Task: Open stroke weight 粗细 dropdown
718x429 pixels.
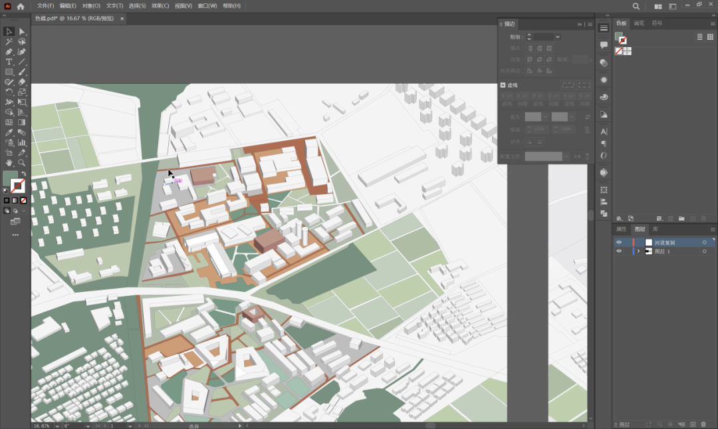Action: (558, 37)
